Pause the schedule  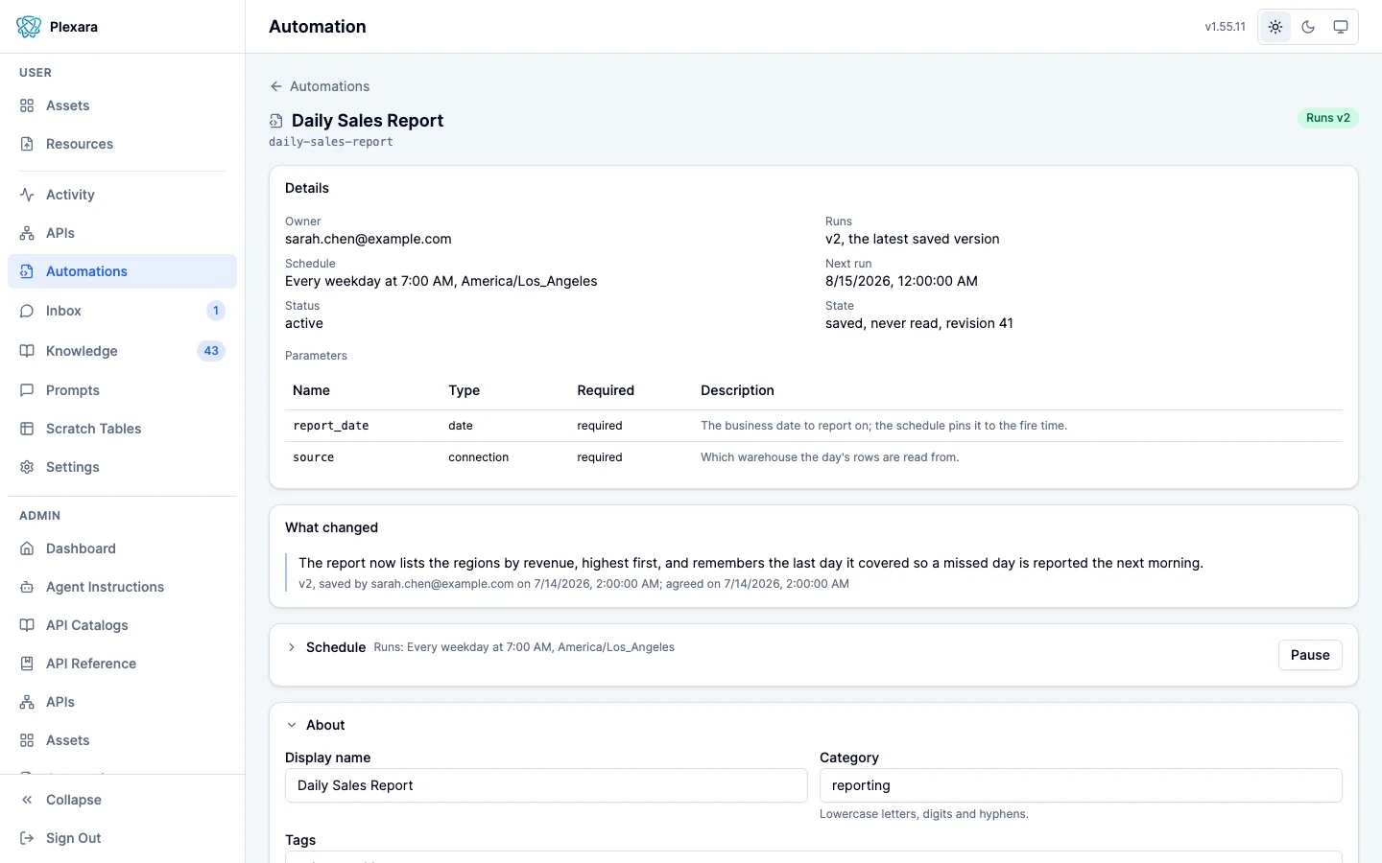pyautogui.click(x=1310, y=655)
